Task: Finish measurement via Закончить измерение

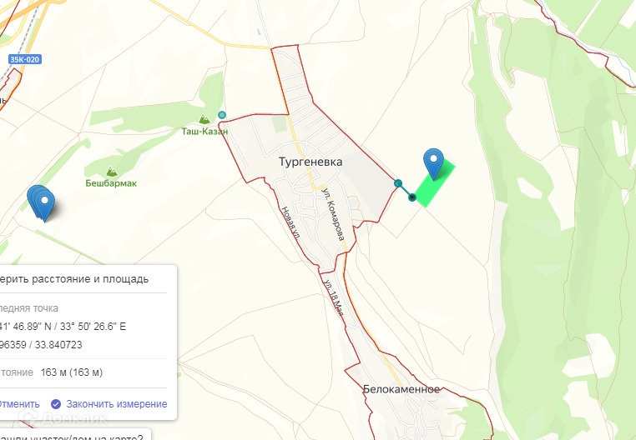Action: pyautogui.click(x=116, y=404)
